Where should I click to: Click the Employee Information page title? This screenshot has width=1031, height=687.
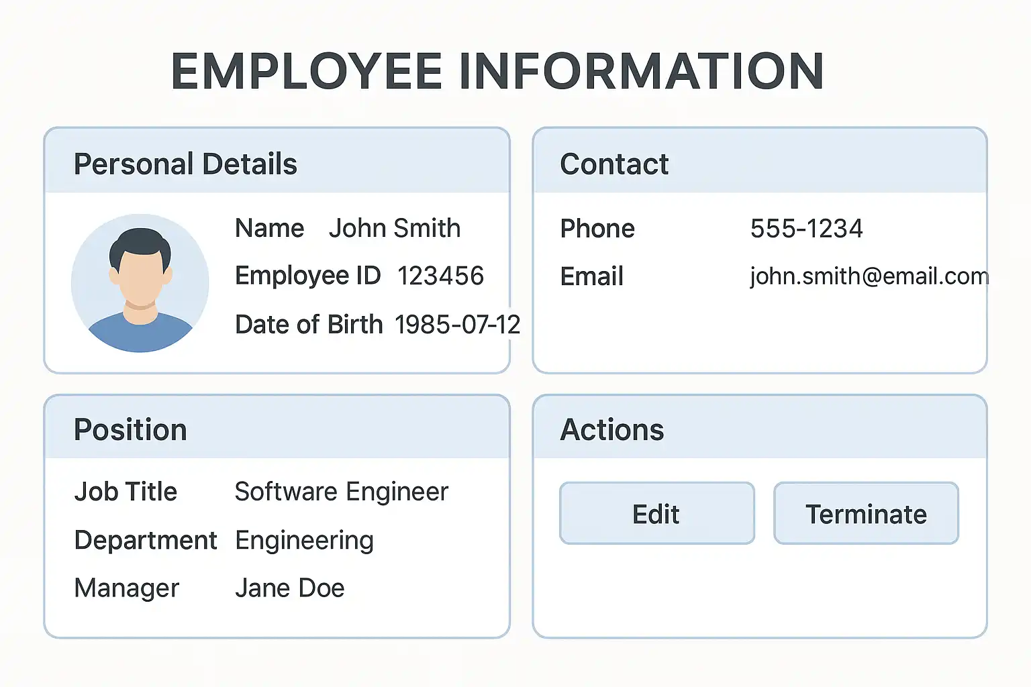click(x=497, y=71)
